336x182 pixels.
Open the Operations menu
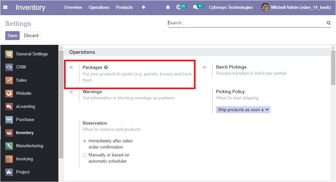click(99, 7)
